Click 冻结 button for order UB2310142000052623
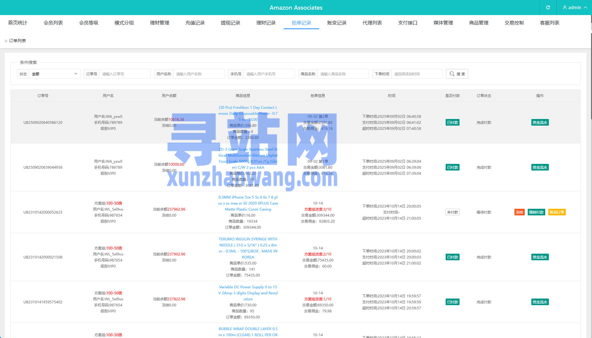Screen dimensions: 592x338 519,212
